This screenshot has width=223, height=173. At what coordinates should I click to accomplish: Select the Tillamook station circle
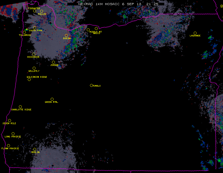(24, 32)
